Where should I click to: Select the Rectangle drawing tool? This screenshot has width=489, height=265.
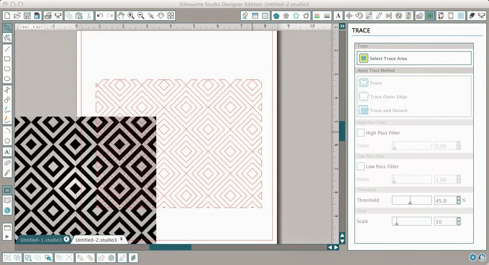pos(6,59)
